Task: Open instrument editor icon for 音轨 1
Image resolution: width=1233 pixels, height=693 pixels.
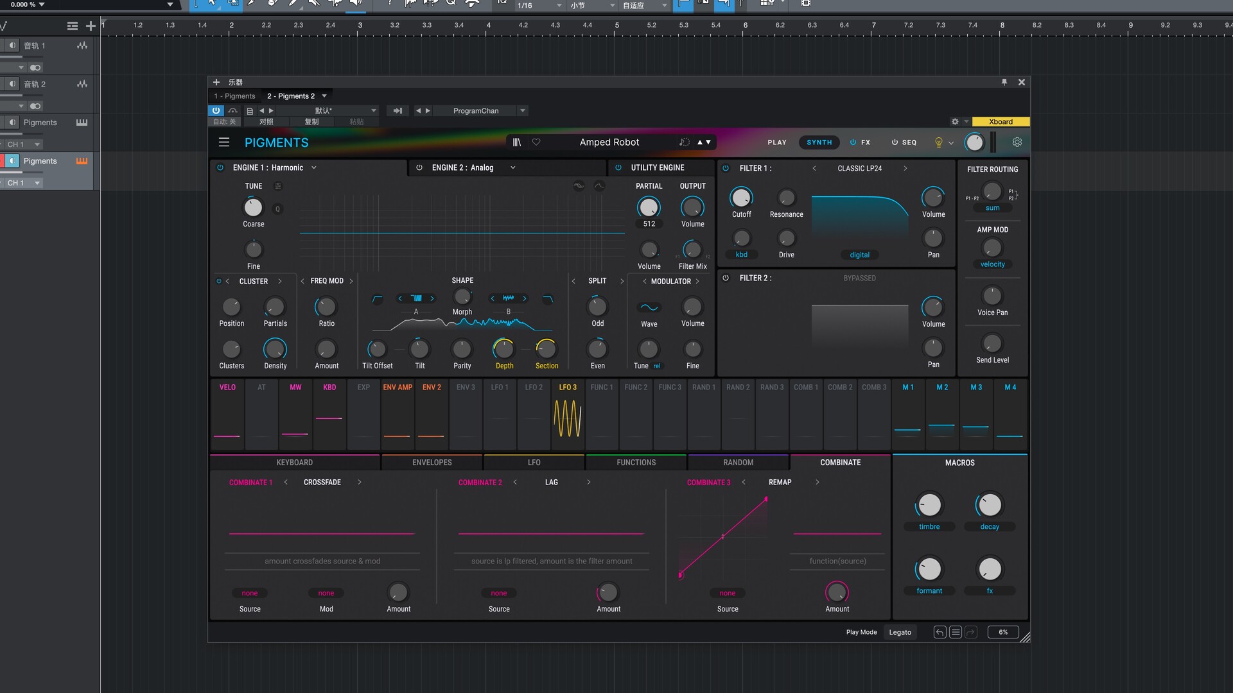Action: (x=82, y=46)
